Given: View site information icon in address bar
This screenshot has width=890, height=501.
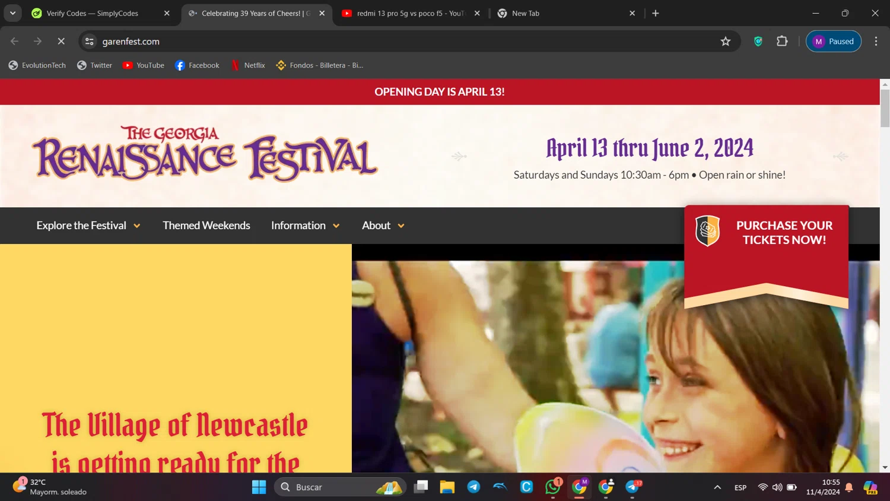Looking at the screenshot, I should coord(90,41).
